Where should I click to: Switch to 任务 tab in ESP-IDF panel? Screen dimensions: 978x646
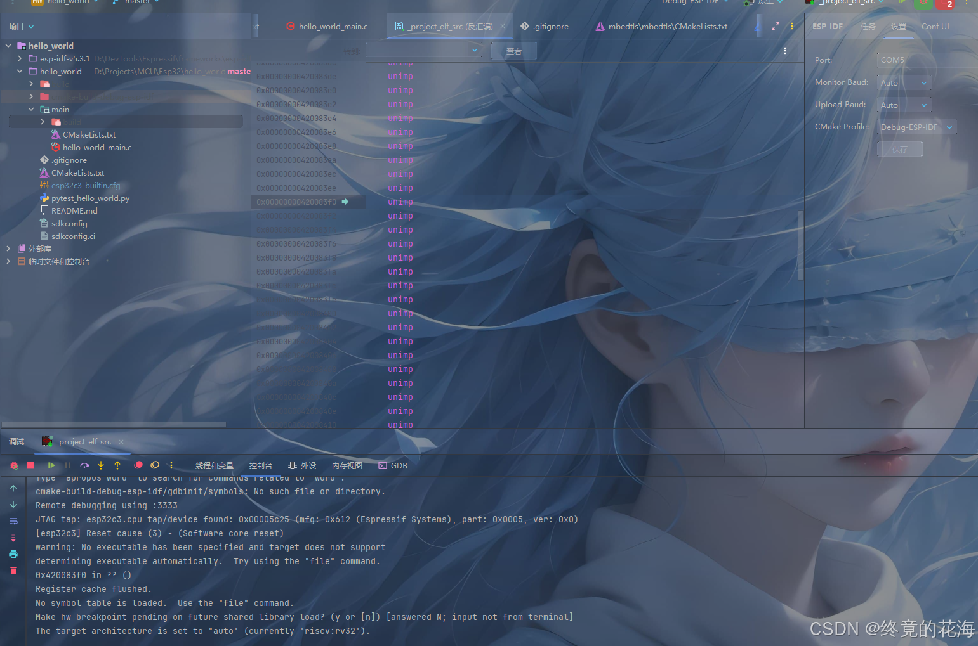tap(868, 27)
